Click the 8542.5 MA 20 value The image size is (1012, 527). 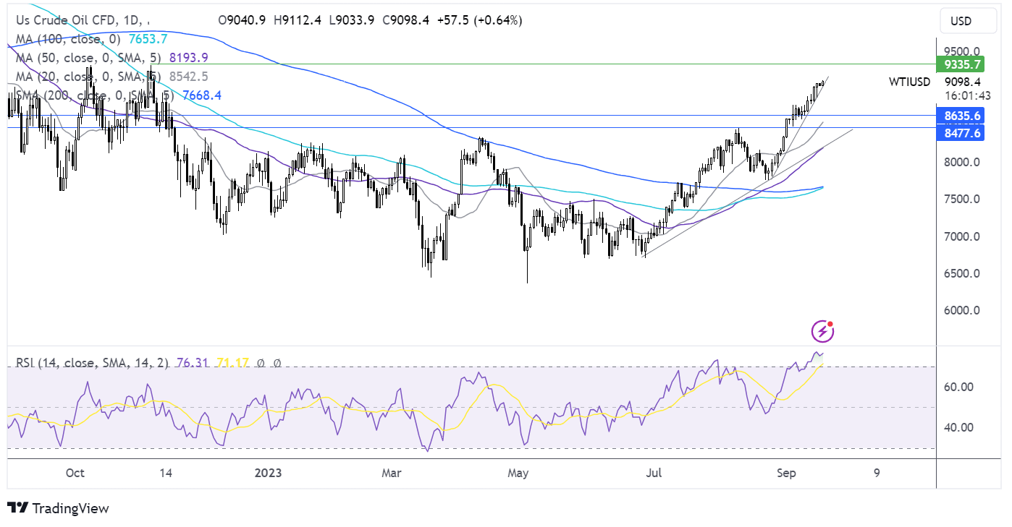190,76
